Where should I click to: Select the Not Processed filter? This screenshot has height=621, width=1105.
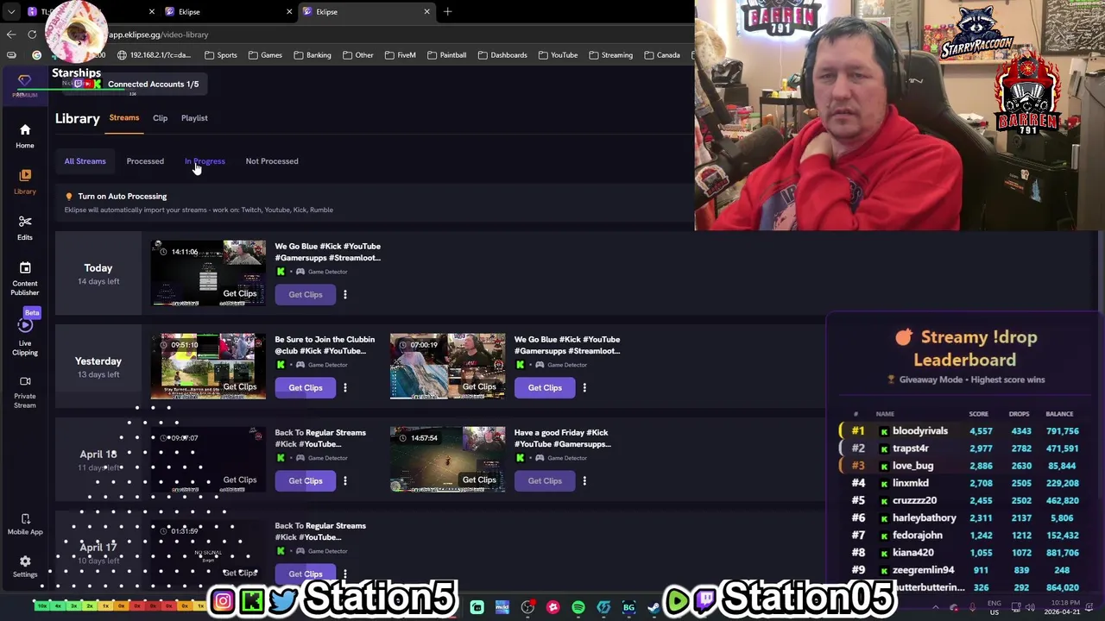(x=272, y=161)
